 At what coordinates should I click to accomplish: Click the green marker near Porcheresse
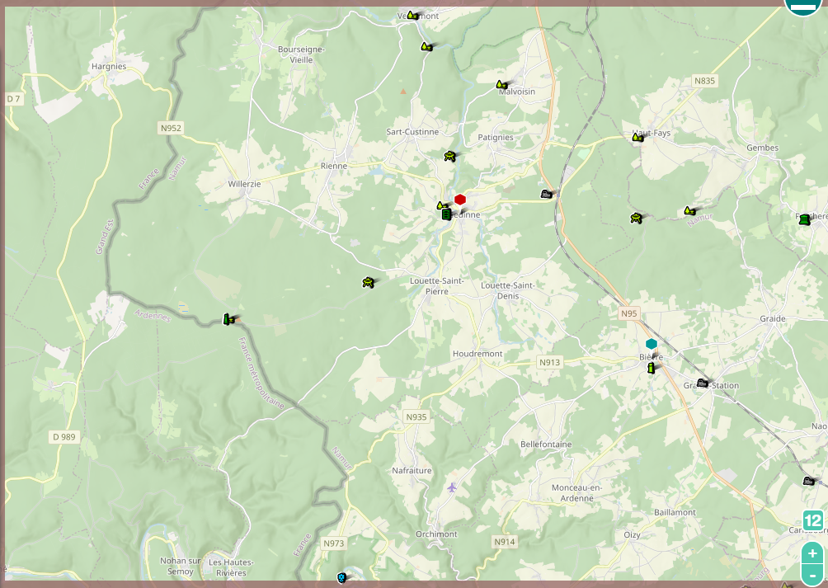[804, 219]
